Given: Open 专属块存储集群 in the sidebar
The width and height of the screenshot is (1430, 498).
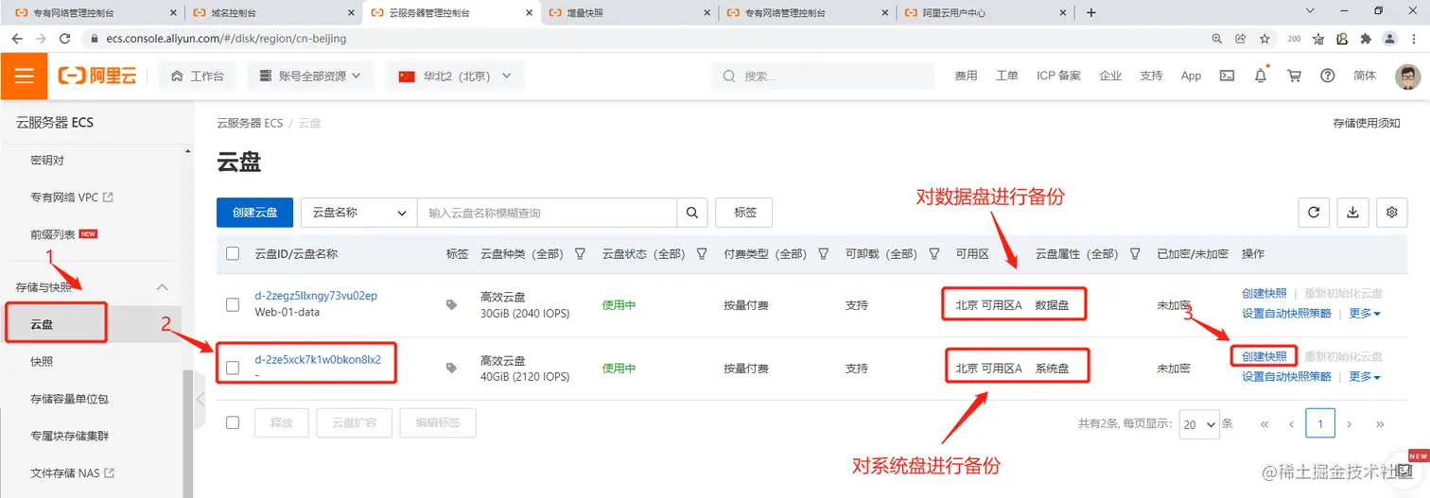Looking at the screenshot, I should click(x=69, y=436).
